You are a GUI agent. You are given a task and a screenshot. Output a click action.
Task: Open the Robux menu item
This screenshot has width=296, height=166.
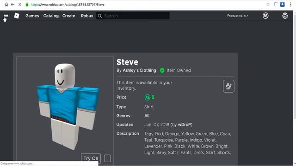87,16
